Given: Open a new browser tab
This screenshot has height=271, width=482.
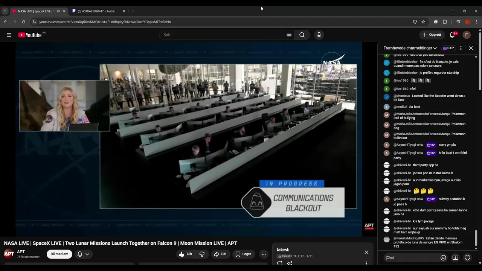Looking at the screenshot, I should click(133, 11).
